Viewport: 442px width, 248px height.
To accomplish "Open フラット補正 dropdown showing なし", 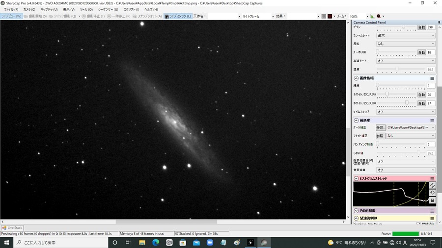I will point(411,136).
